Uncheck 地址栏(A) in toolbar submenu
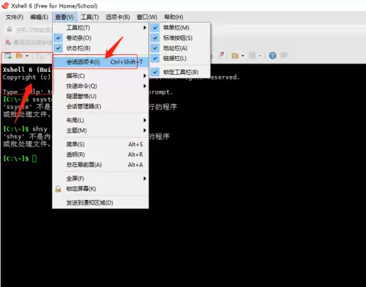This screenshot has height=287, width=366. (180, 48)
